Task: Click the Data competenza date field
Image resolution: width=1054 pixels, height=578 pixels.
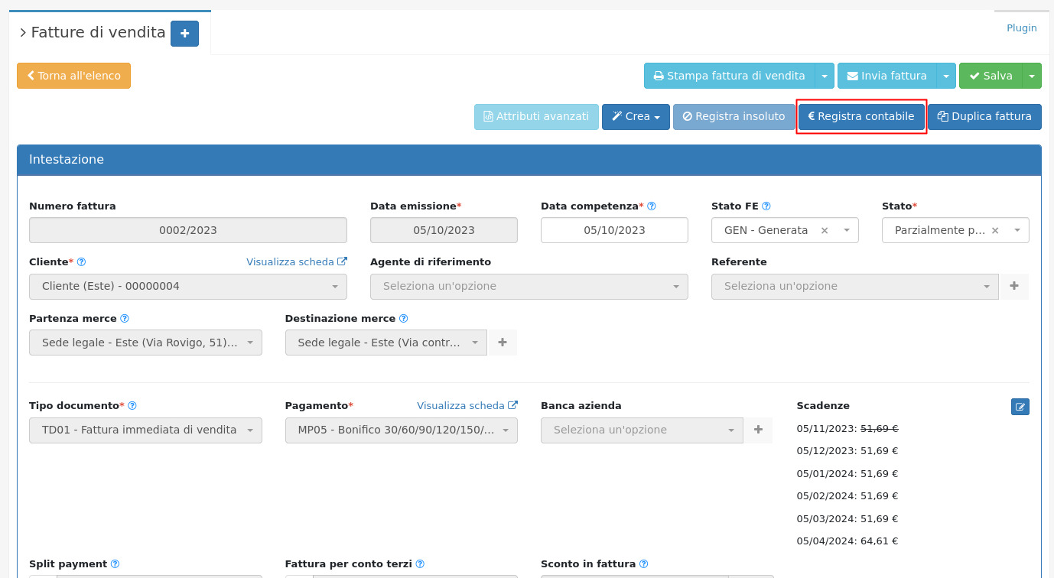Action: pyautogui.click(x=613, y=230)
